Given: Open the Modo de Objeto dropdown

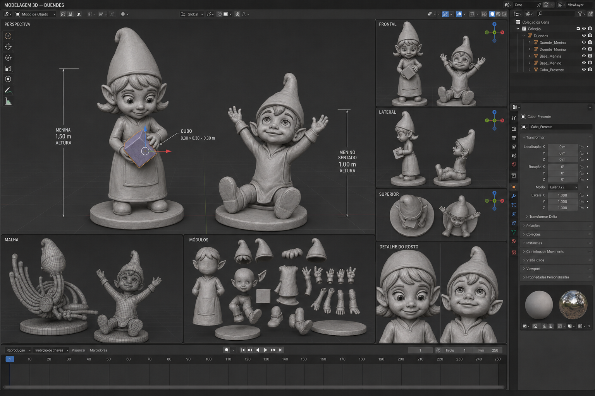Looking at the screenshot, I should point(35,14).
